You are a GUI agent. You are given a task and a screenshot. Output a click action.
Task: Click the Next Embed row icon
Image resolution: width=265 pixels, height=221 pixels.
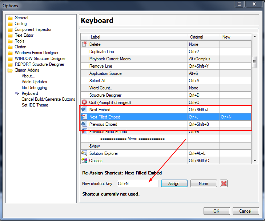[84, 109]
